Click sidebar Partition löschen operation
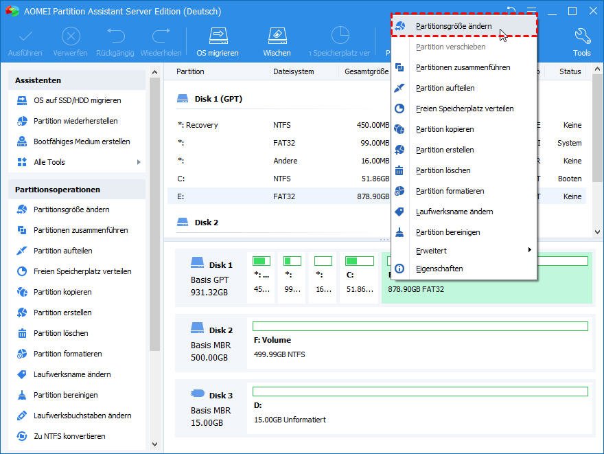This screenshot has height=454, width=604. [60, 333]
